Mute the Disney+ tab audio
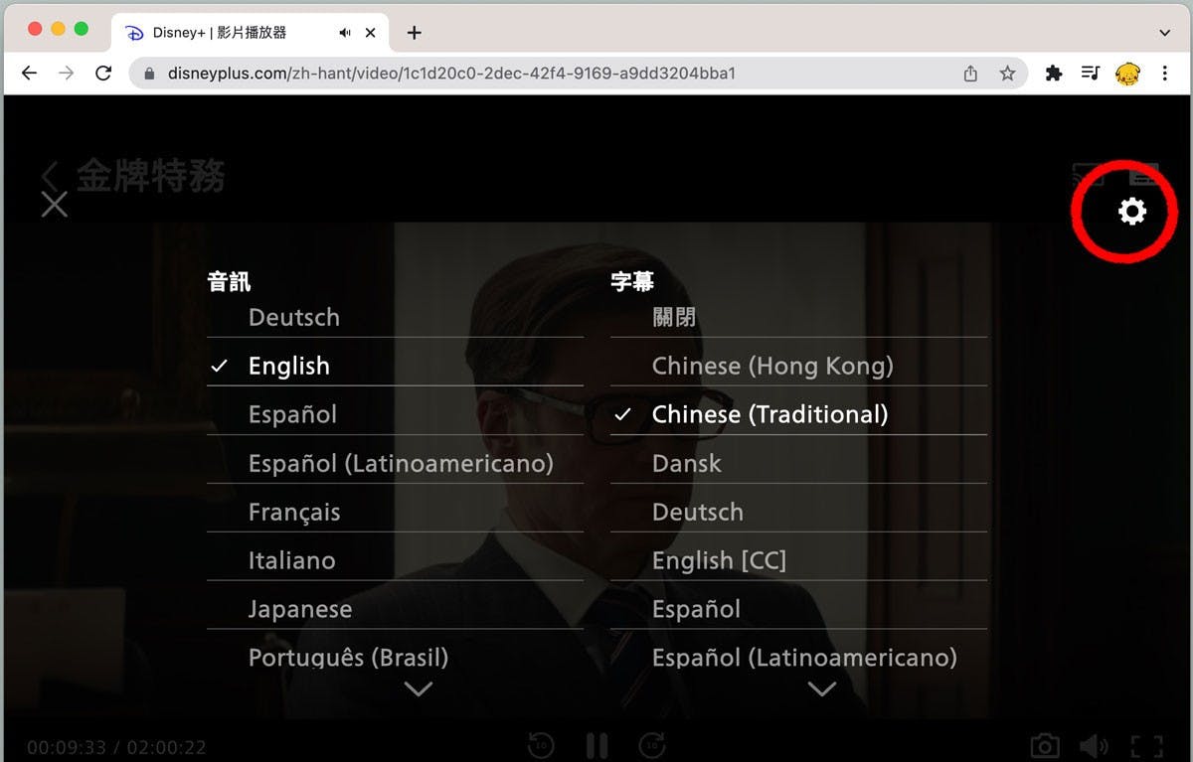This screenshot has height=762, width=1193. (x=345, y=33)
